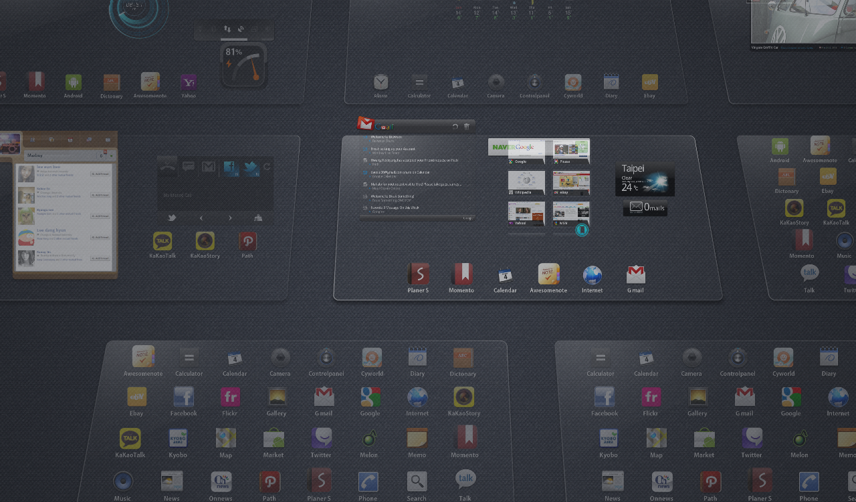Switch to the Twitter tab in social widget
Image resolution: width=856 pixels, height=502 pixels.
tap(251, 167)
